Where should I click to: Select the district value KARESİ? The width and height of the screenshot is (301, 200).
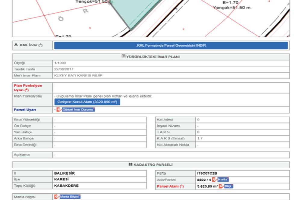pyautogui.click(x=61, y=180)
